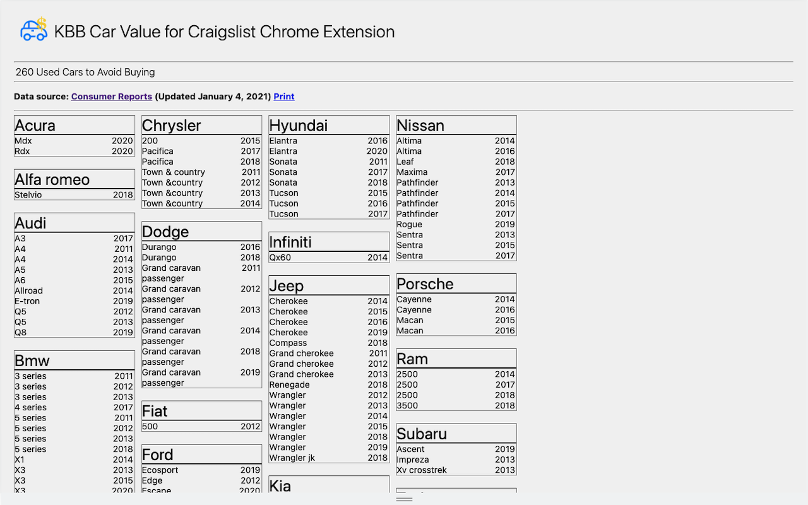Select the Bmw X1 2014 row
This screenshot has height=505, width=808.
pos(74,460)
